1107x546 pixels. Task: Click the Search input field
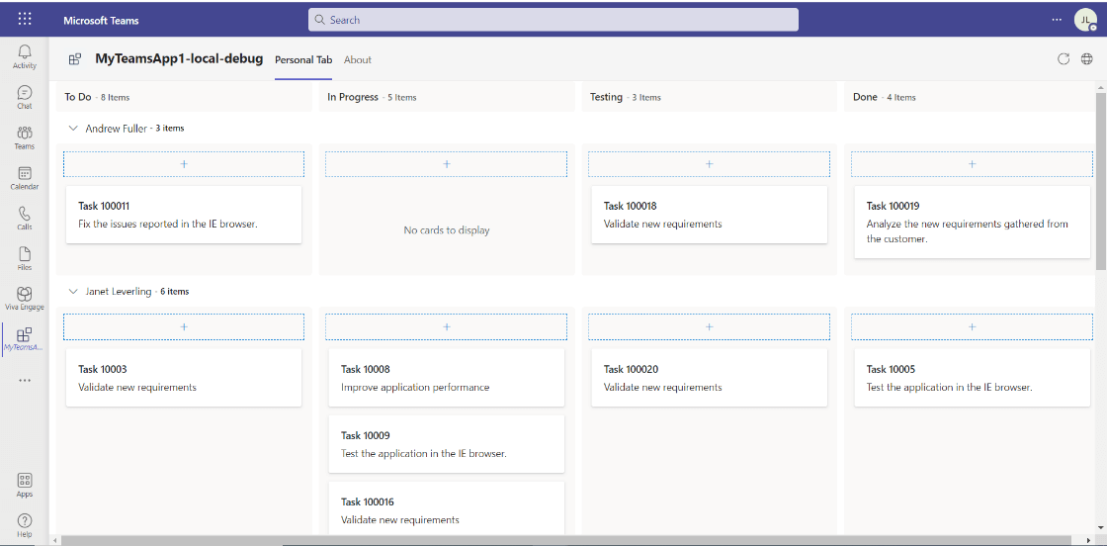pyautogui.click(x=553, y=20)
